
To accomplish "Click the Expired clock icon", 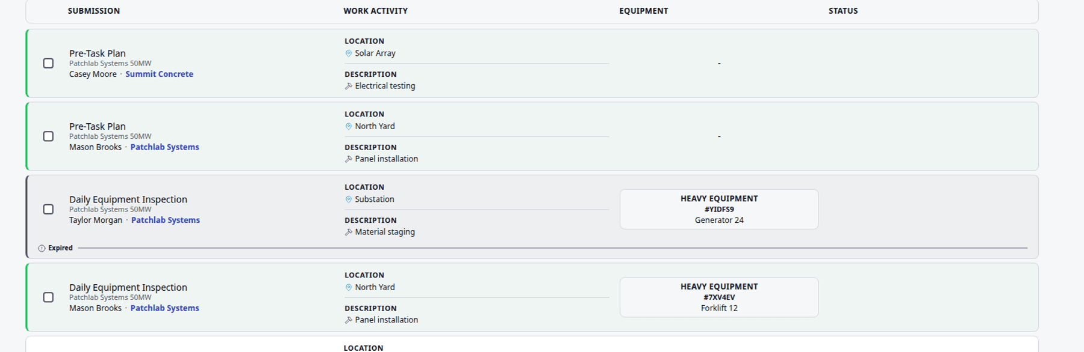I will click(42, 248).
